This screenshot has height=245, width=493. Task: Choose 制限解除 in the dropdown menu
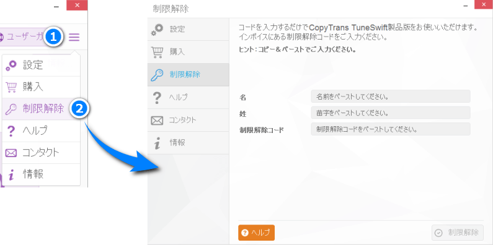pyautogui.click(x=41, y=109)
